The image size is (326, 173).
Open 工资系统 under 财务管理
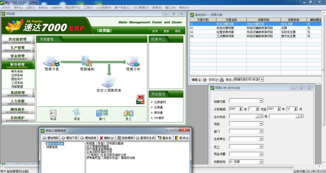[17, 83]
